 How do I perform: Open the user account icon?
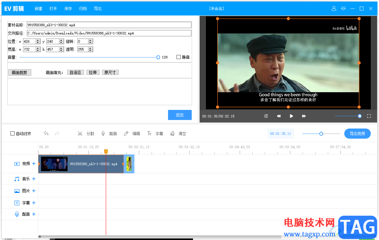[334, 9]
